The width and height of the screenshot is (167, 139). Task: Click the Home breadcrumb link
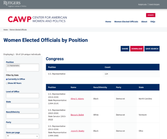pos(6,30)
